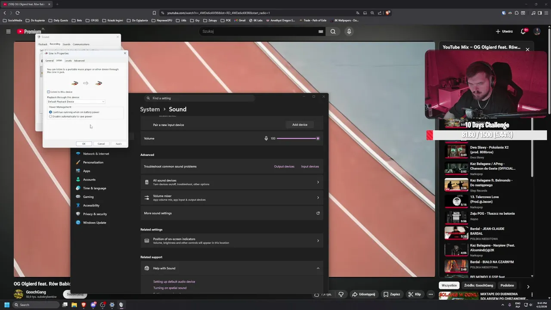The width and height of the screenshot is (551, 310).
Task: Collapse the Help with Sound section
Action: pyautogui.click(x=318, y=268)
